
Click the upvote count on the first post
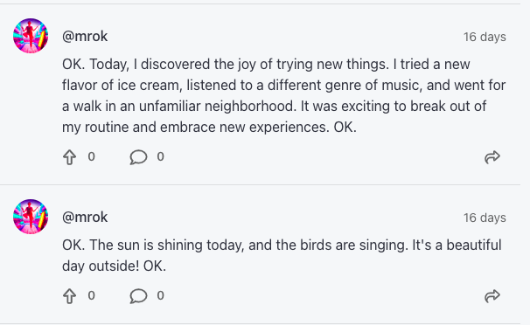pyautogui.click(x=91, y=156)
